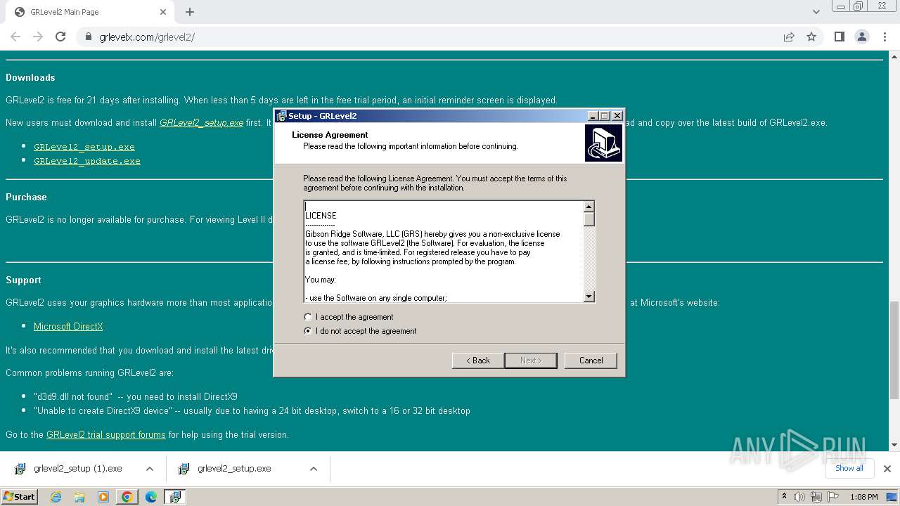Show hidden system tray icons
The width and height of the screenshot is (900, 506).
[784, 497]
